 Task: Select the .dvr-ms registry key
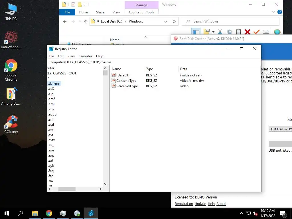(x=54, y=84)
